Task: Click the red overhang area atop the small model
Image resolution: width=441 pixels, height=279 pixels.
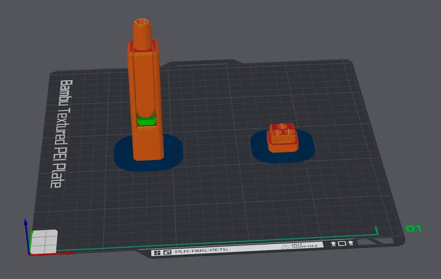Action: point(282,130)
